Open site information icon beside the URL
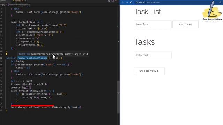Screen dimensions: 223x125 click(x=137, y=2)
